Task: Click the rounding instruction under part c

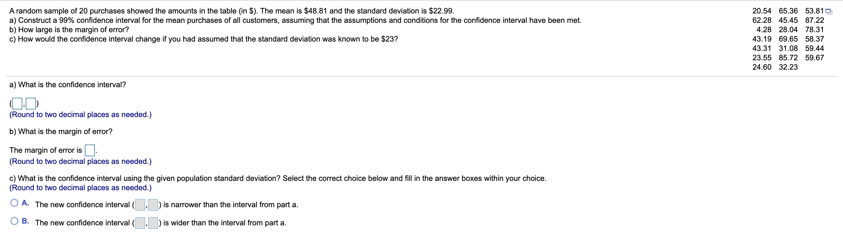Action: click(80, 188)
